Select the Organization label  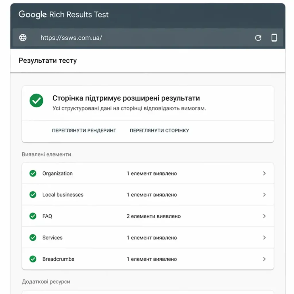point(57,173)
